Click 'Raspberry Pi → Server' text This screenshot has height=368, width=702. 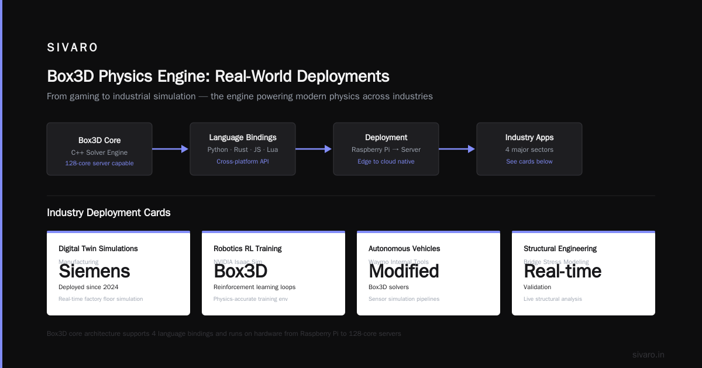tap(386, 150)
